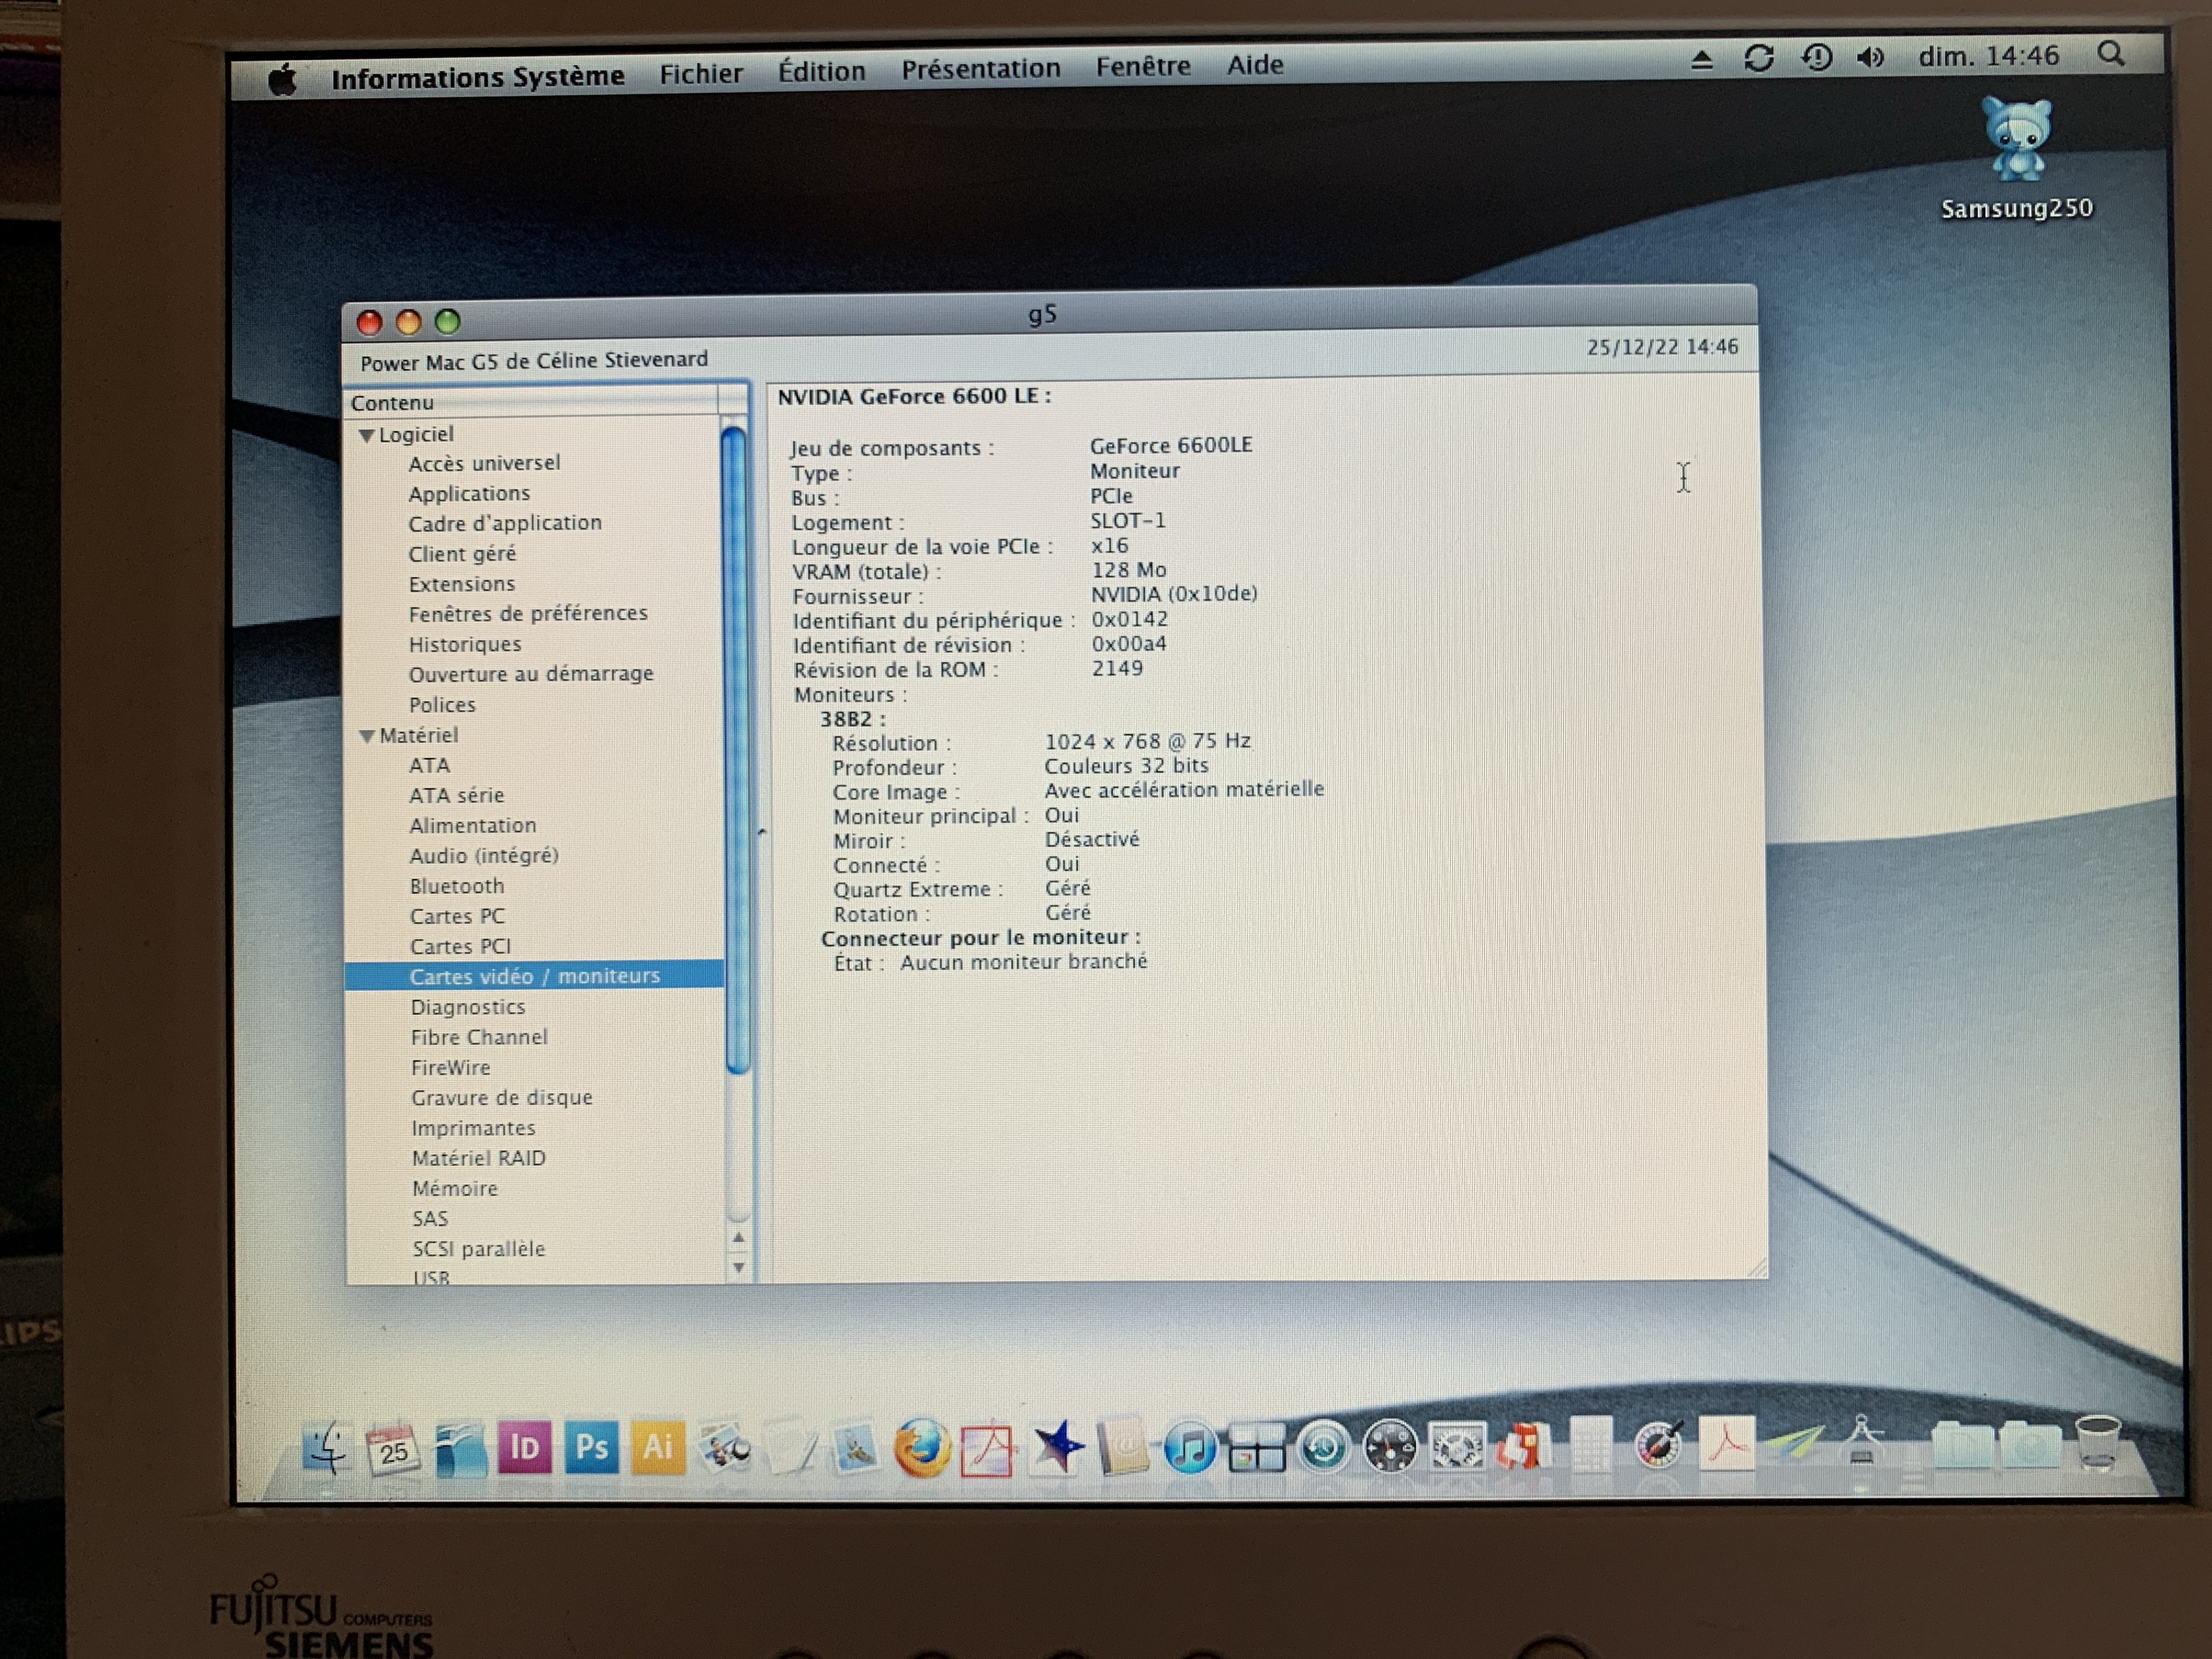Image resolution: width=2212 pixels, height=1659 pixels.
Task: Select Gravure de disque entry
Action: coord(502,1097)
